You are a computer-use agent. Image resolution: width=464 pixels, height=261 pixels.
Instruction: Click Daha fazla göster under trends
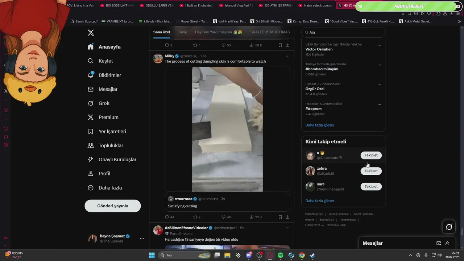(320, 125)
